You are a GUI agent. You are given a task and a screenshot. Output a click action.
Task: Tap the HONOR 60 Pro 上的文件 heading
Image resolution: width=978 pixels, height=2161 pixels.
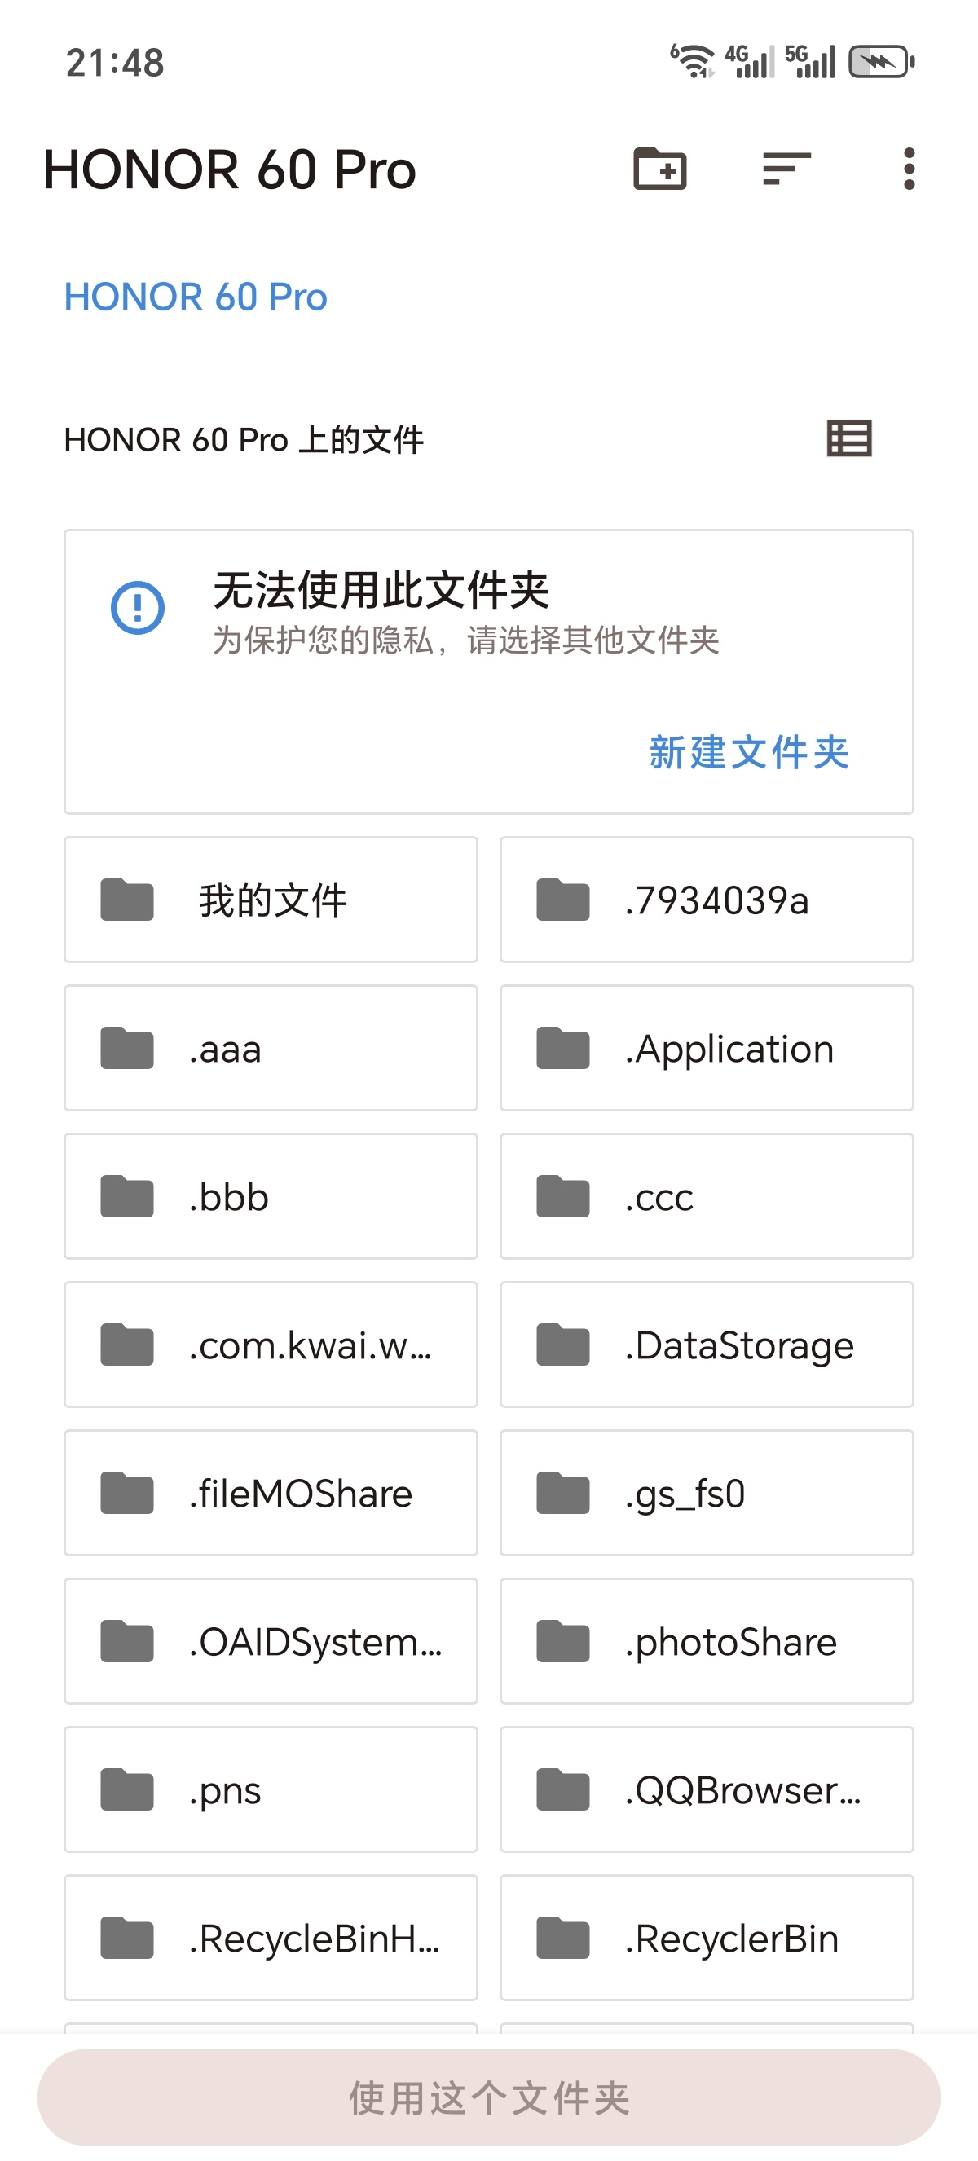(243, 439)
